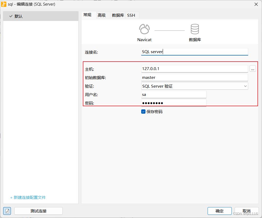Screen dimensions: 262x218
Task: Close the edit connection dialog
Action: click(x=256, y=4)
